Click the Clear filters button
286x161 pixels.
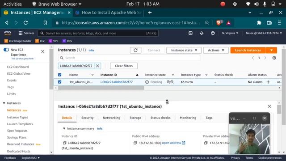click(124, 66)
